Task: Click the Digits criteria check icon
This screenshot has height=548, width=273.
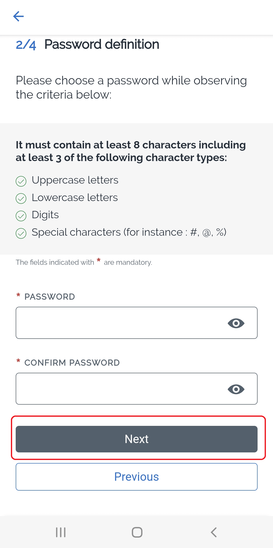Action: [21, 216]
